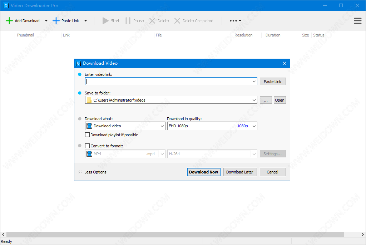Screen dimensions: 366x245
Task: Click the Resolution column header
Action: click(x=243, y=35)
